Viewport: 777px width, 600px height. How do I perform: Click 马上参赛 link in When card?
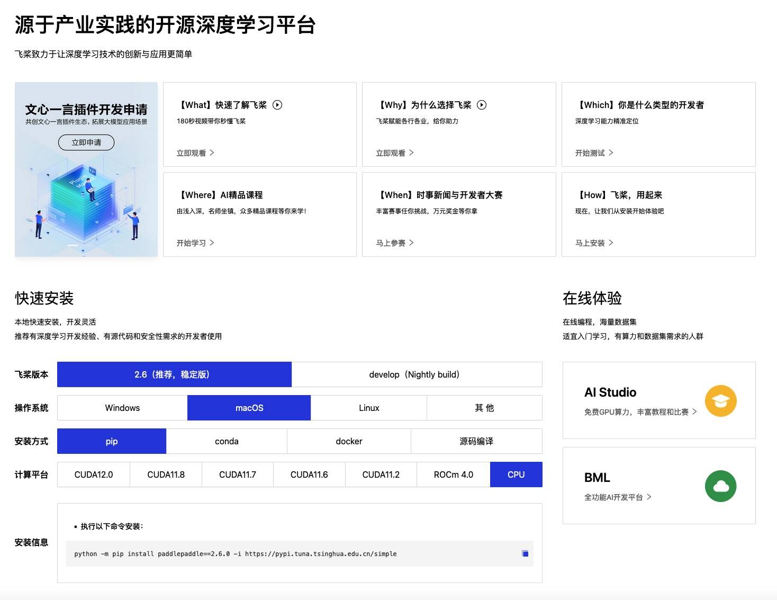[x=395, y=243]
